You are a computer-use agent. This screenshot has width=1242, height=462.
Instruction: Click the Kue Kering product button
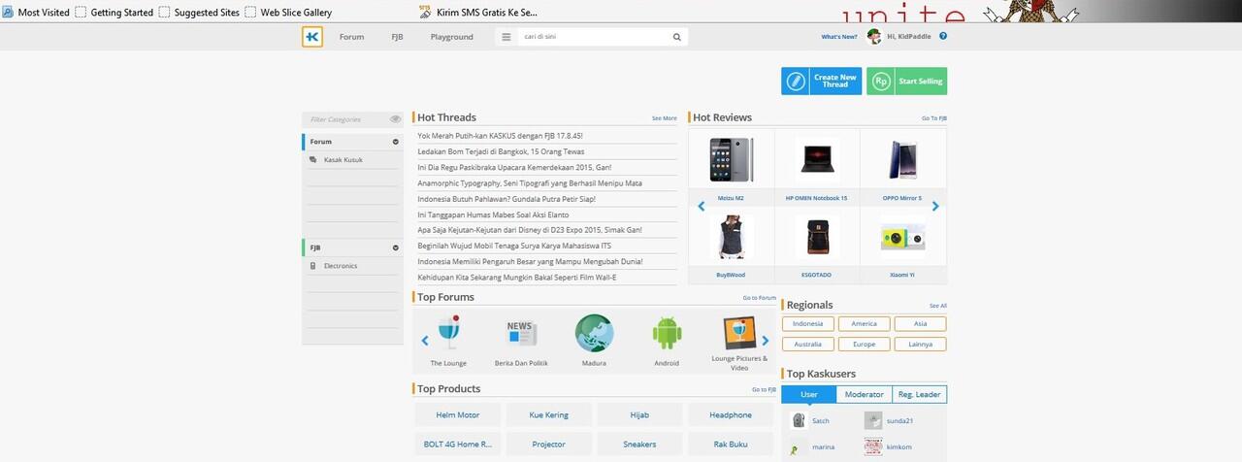tap(549, 415)
